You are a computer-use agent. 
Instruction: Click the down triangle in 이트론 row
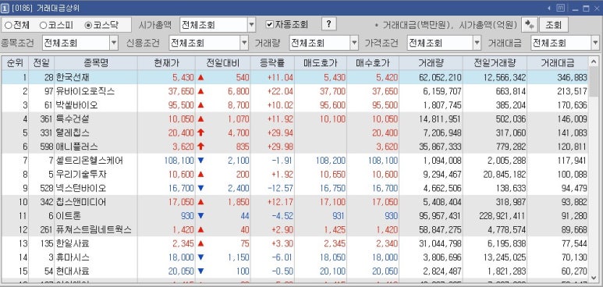point(200,216)
